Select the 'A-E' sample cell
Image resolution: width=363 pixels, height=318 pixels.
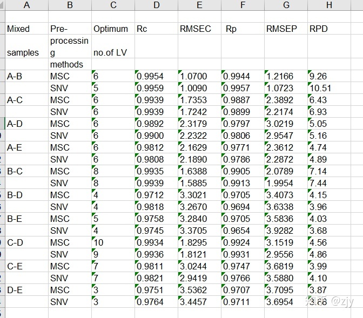(x=26, y=147)
